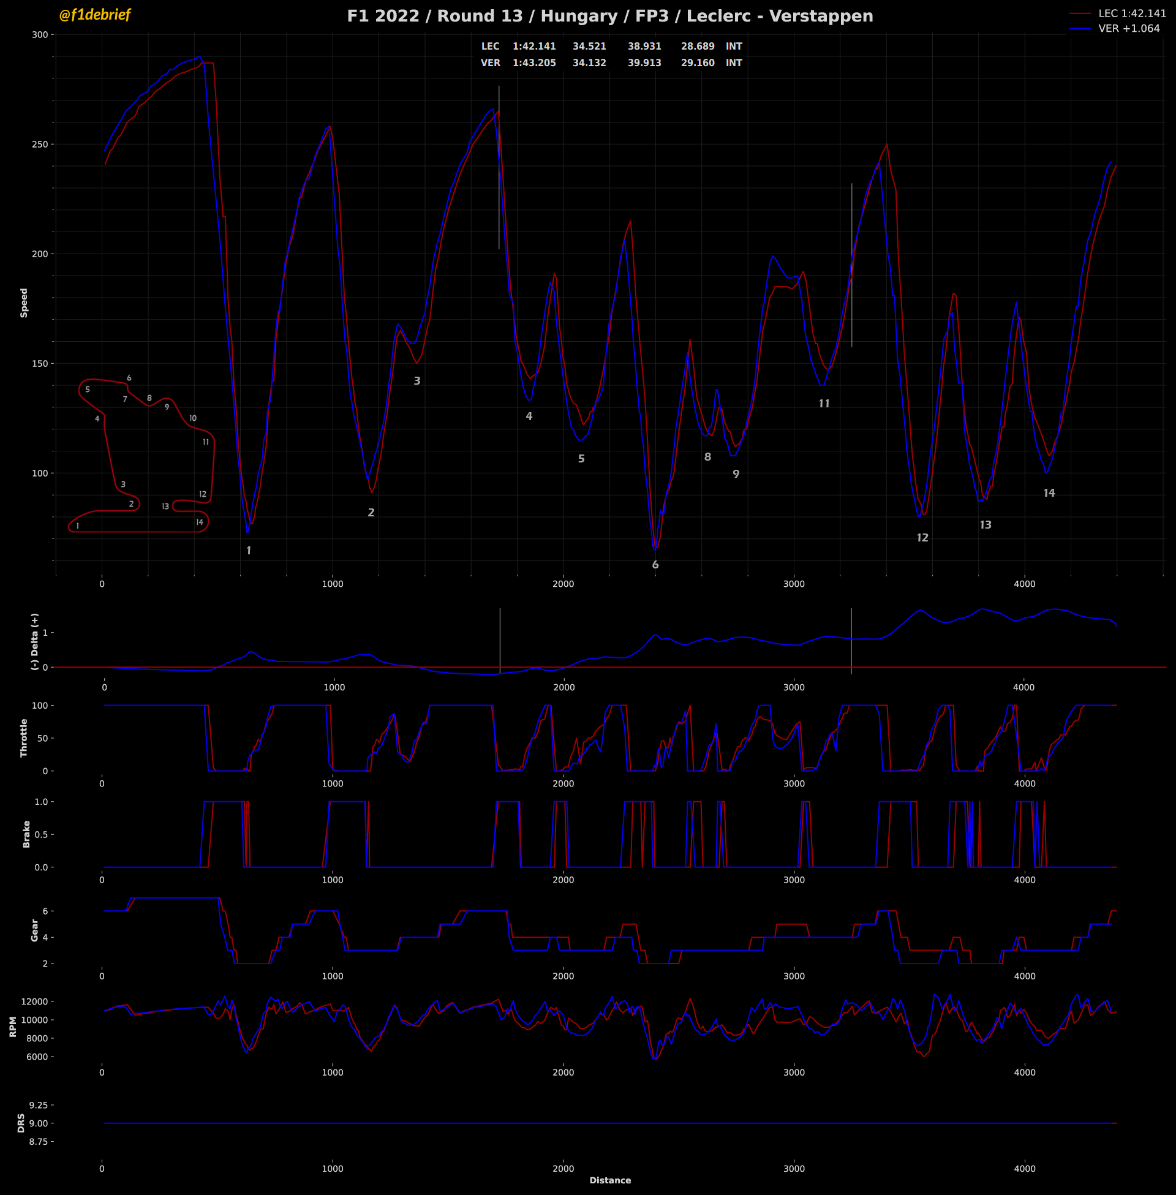Click the Brake axis label
Image resolution: width=1176 pixels, height=1195 pixels.
tap(26, 834)
